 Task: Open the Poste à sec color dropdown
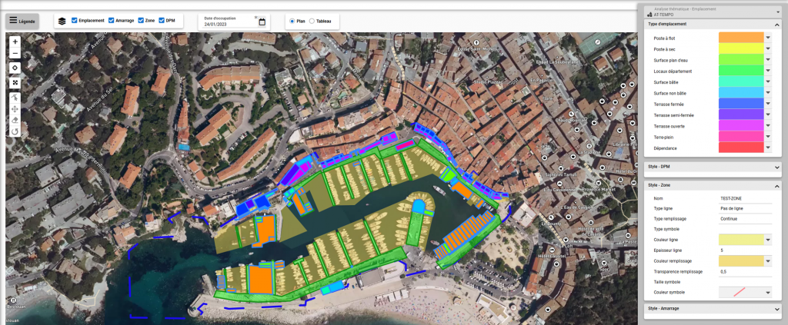click(768, 48)
